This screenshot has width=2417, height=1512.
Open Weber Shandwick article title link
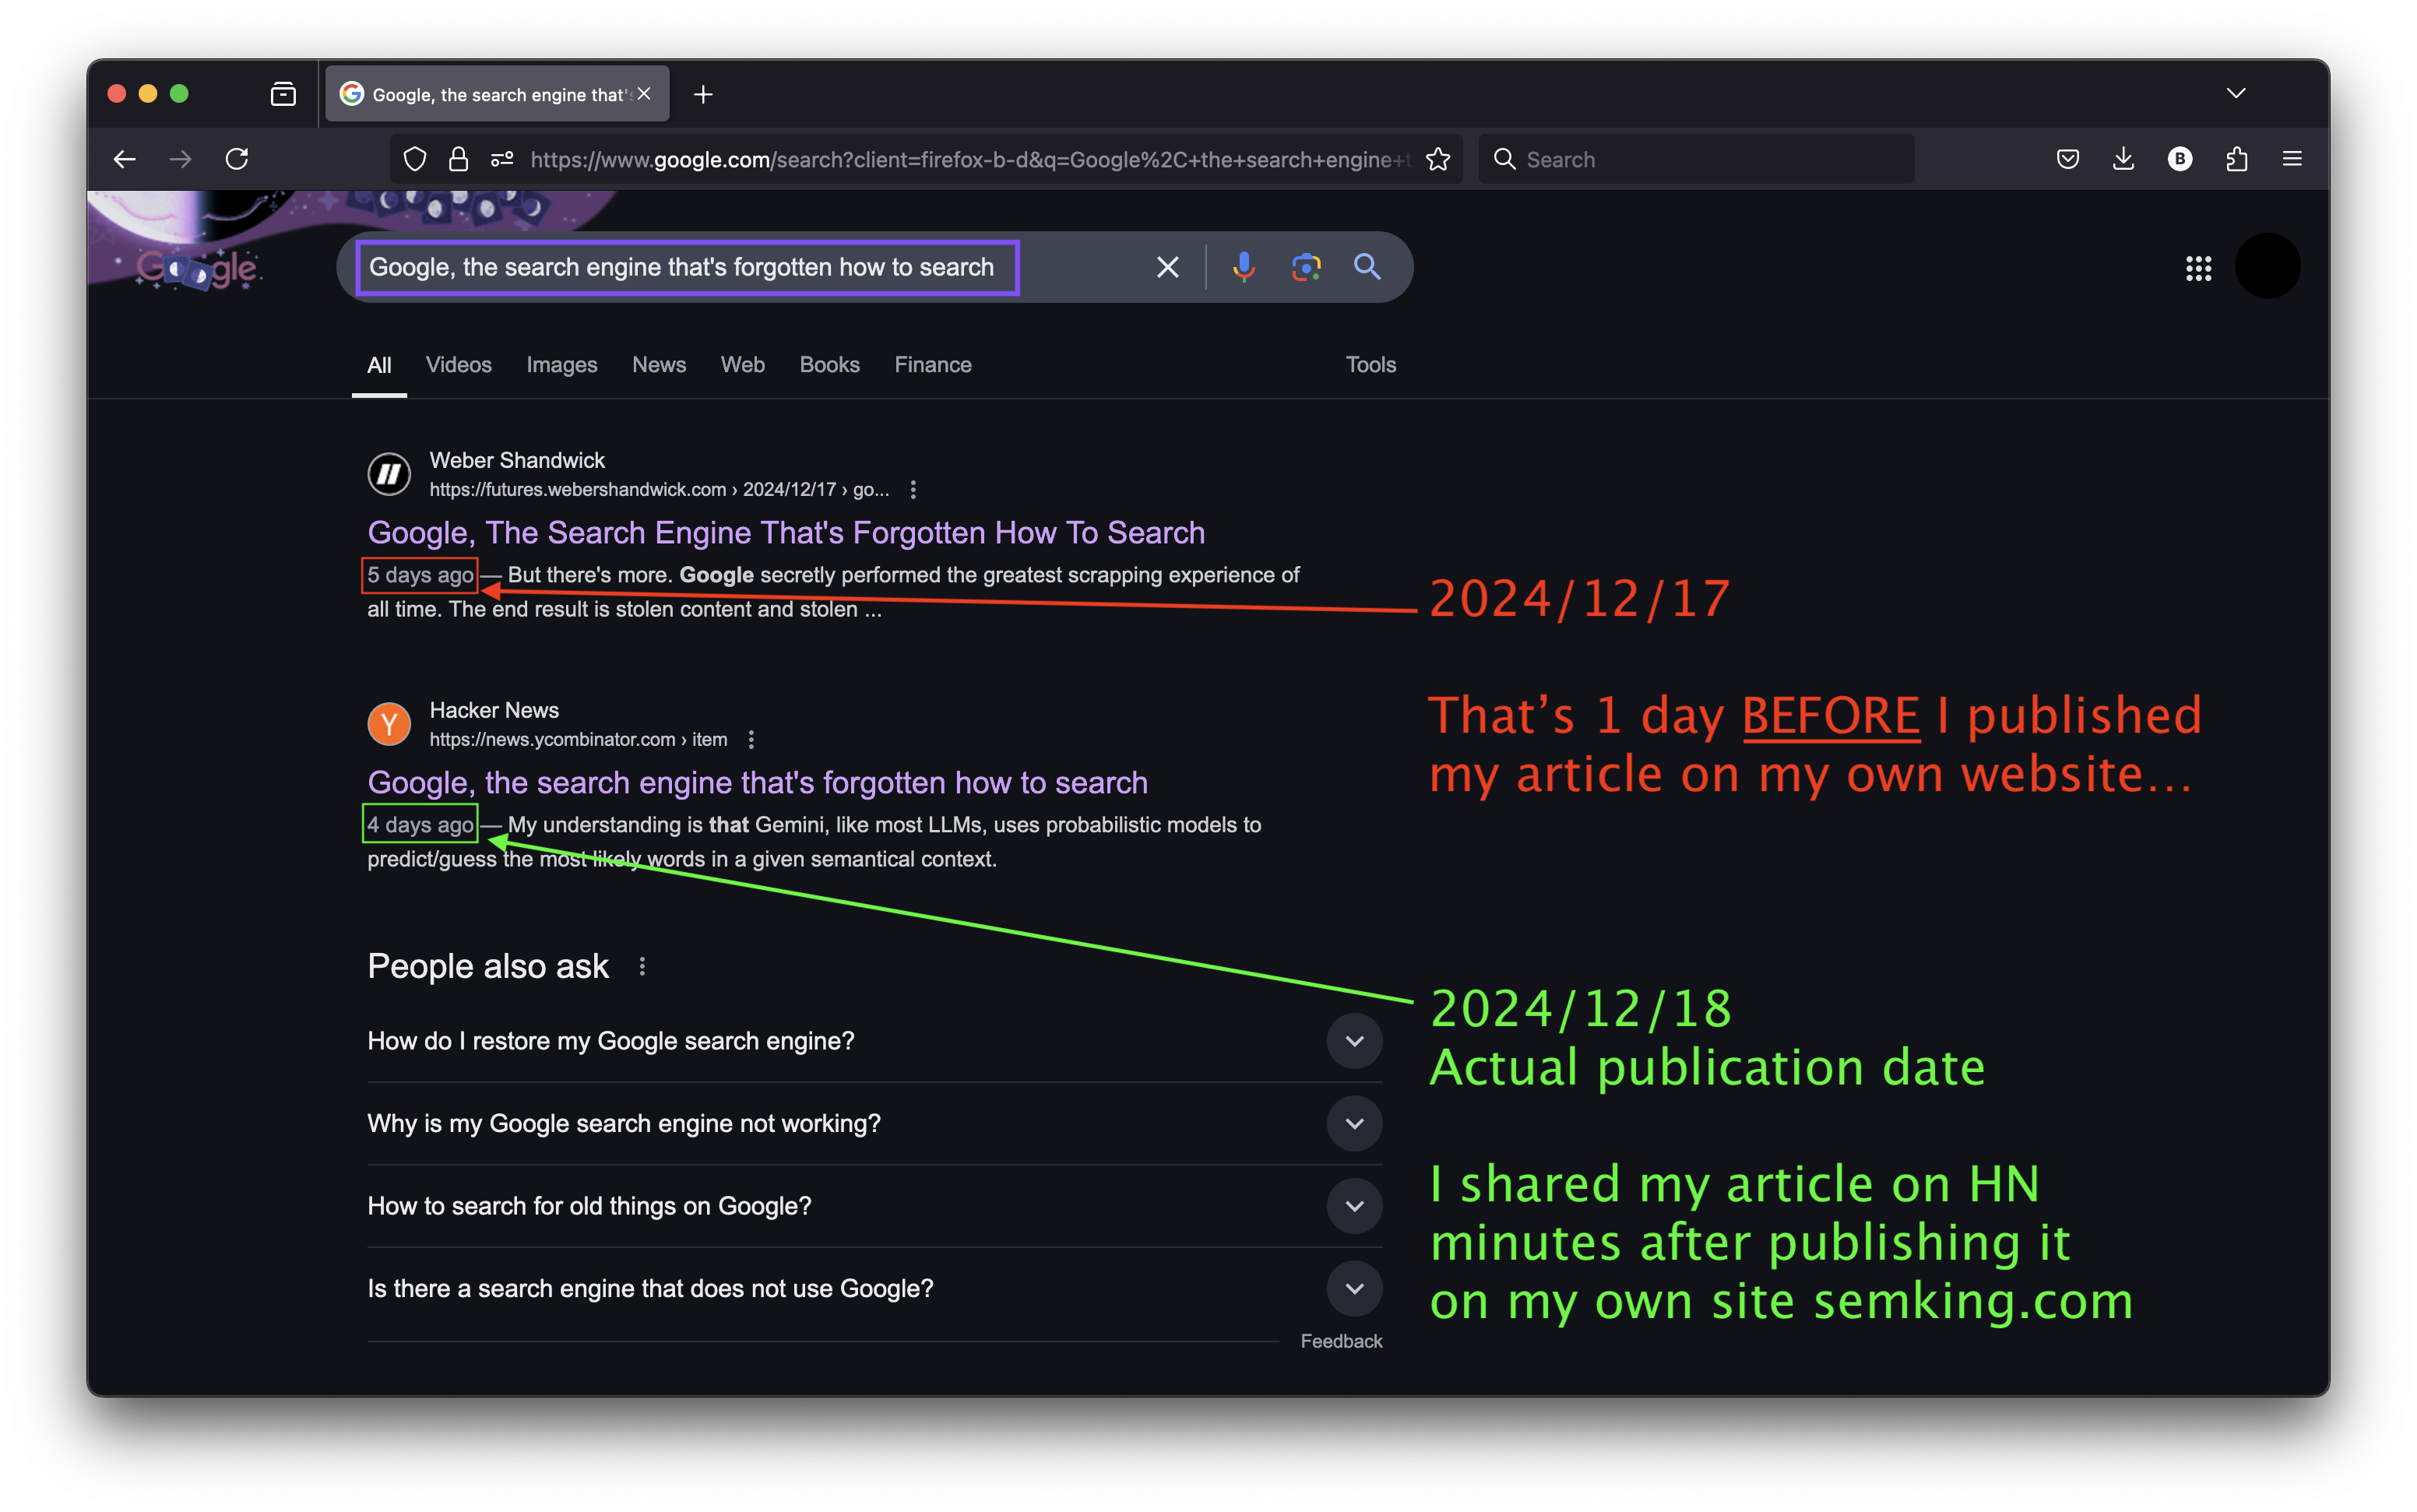pos(786,533)
